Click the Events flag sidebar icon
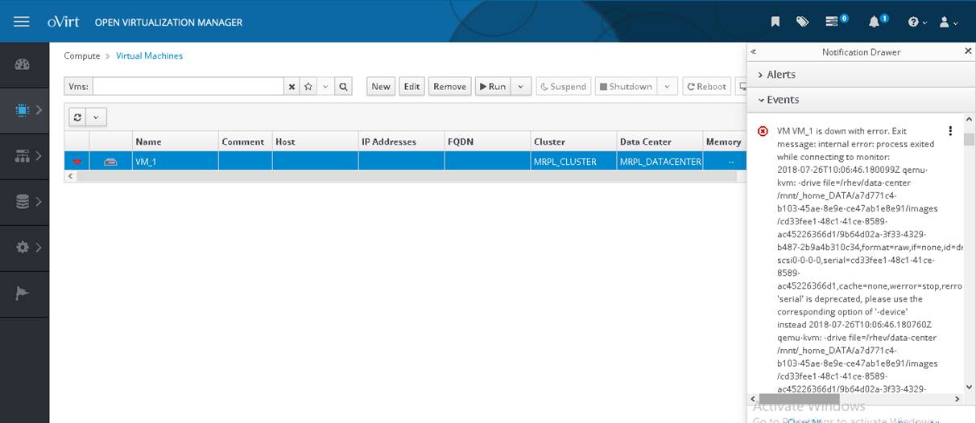Image resolution: width=976 pixels, height=423 pixels. pos(23,294)
